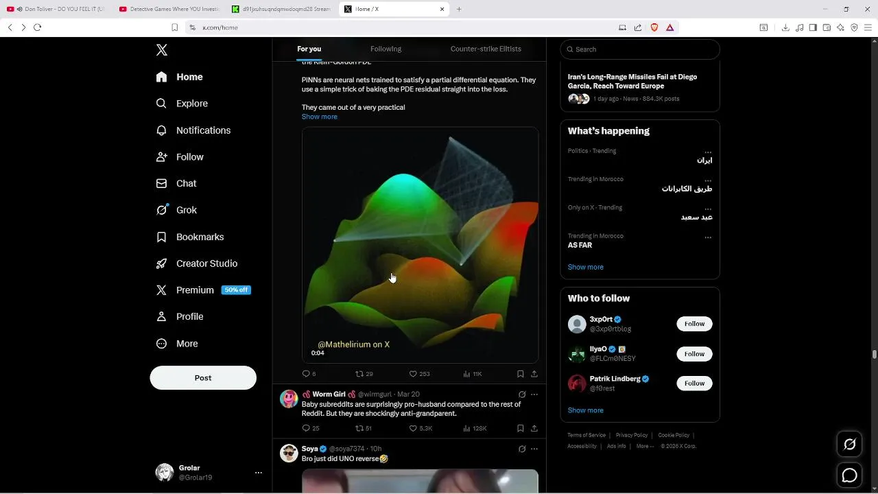Open Terms of Service footer link
Viewport: 878px width, 494px height.
pyautogui.click(x=586, y=436)
